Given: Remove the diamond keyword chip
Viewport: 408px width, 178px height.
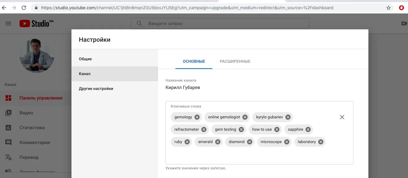Looking at the screenshot, I should click(x=250, y=142).
